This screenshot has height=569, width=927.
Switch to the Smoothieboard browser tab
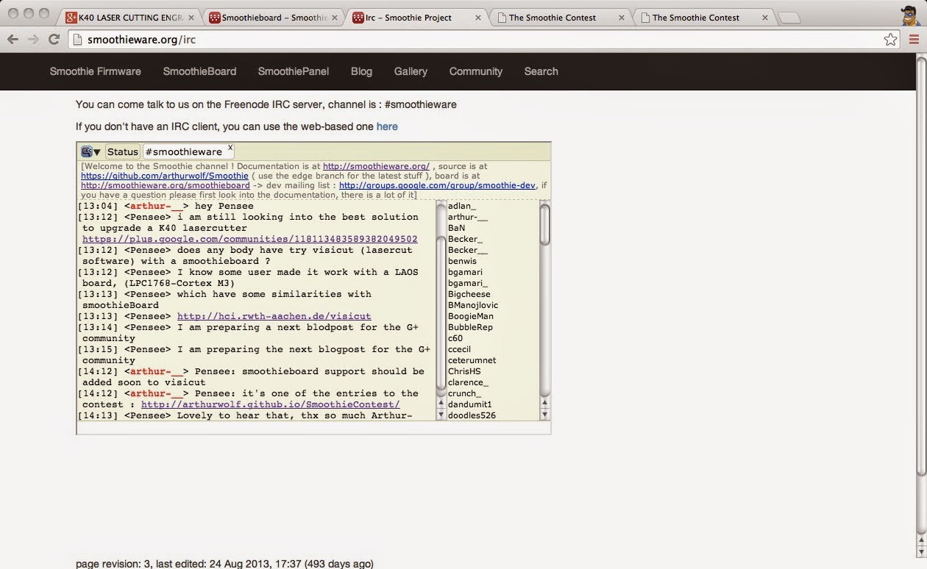tap(269, 18)
